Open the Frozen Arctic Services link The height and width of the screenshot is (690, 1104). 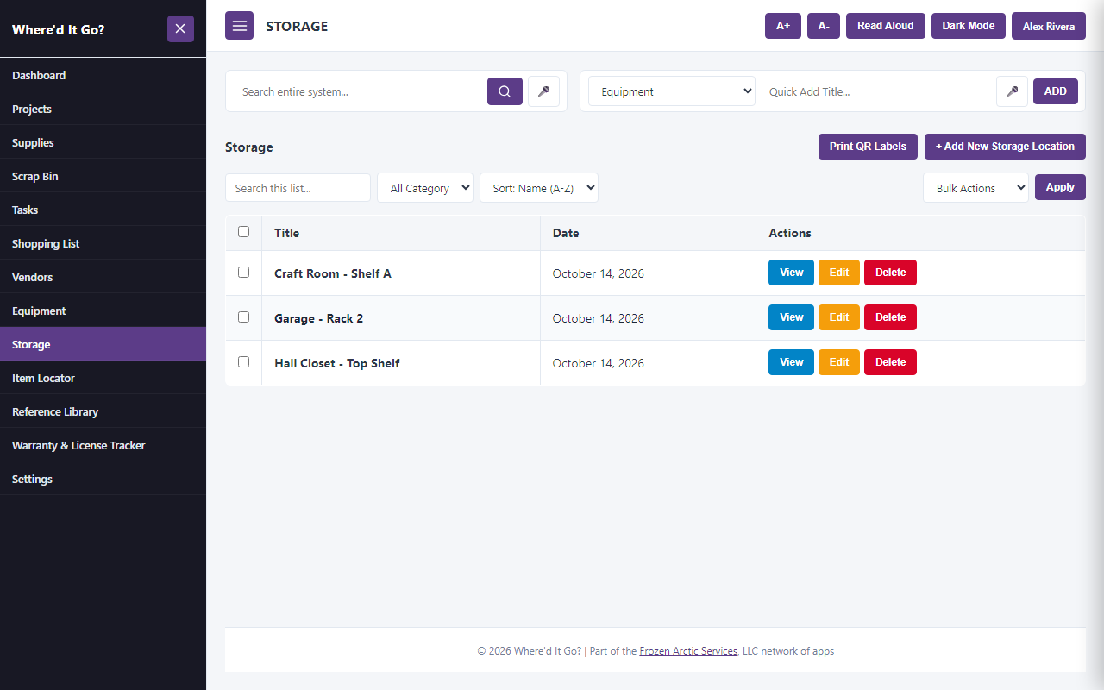688,651
